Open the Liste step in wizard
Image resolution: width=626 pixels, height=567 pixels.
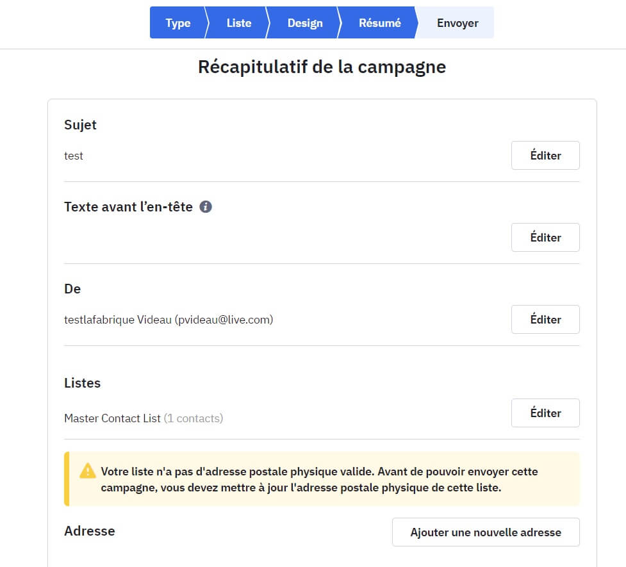(x=238, y=23)
